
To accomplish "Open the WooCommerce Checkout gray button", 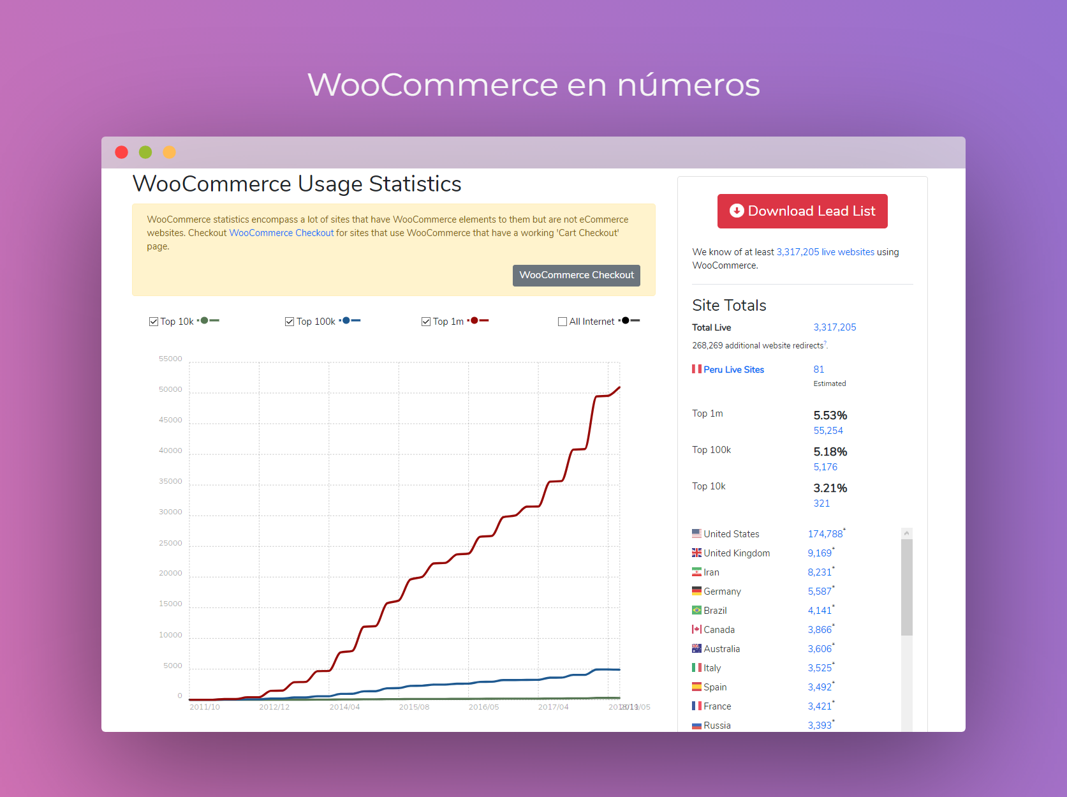I will [x=577, y=275].
